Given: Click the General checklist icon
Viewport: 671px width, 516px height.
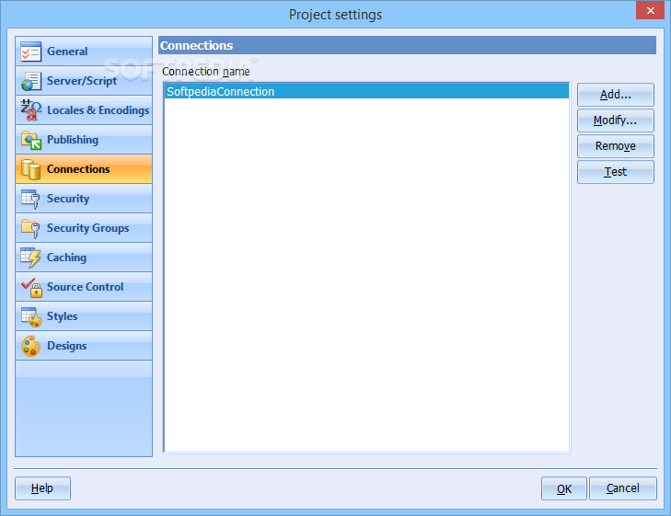Looking at the screenshot, I should 30,52.
